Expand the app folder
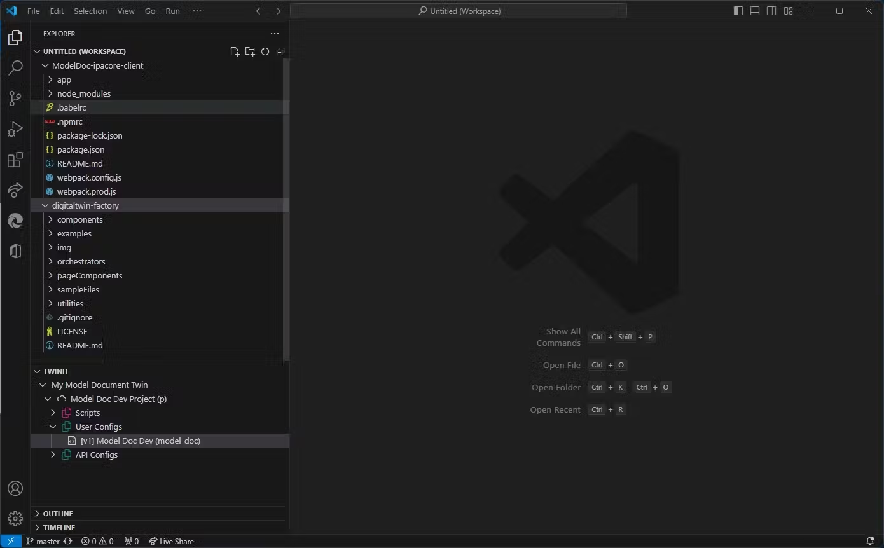Viewport: 884px width, 548px height. pyautogui.click(x=50, y=79)
